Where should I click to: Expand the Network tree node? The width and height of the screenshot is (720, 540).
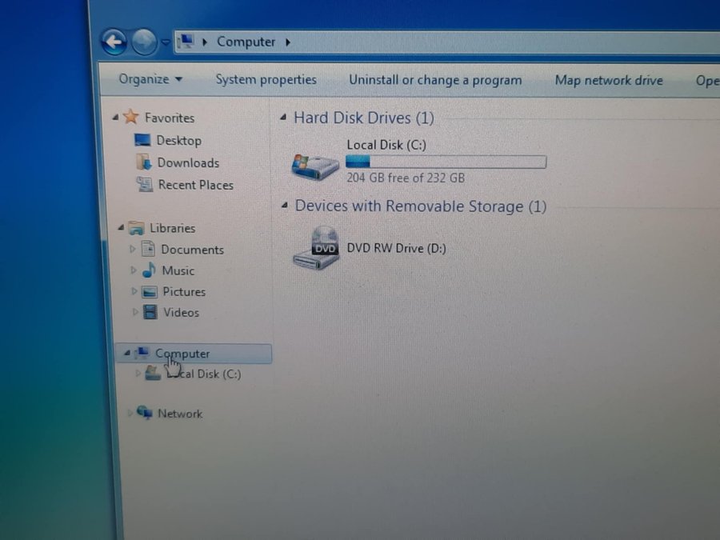tap(130, 414)
